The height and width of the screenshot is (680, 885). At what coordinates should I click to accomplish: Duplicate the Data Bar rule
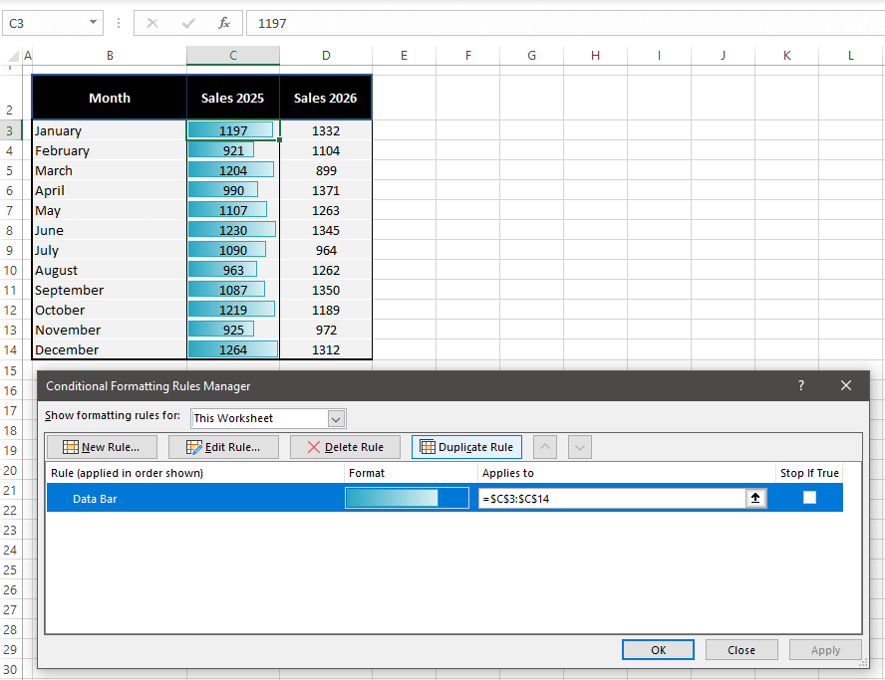coord(466,446)
